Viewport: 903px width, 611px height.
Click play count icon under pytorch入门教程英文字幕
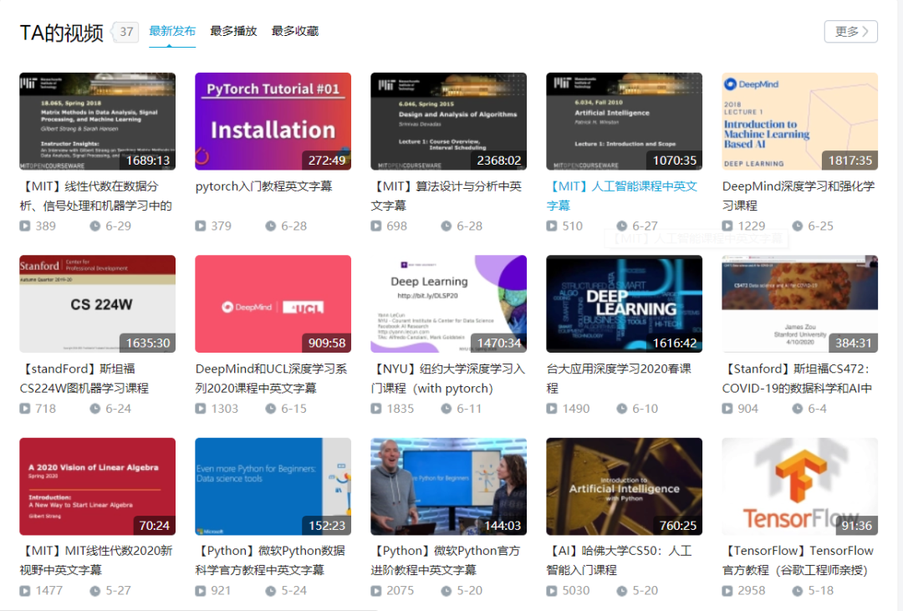click(x=201, y=226)
